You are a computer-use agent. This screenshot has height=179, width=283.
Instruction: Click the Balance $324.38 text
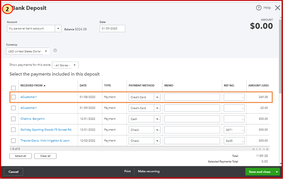click(75, 29)
